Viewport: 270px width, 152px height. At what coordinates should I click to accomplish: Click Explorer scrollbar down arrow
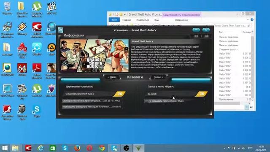pos(252,100)
